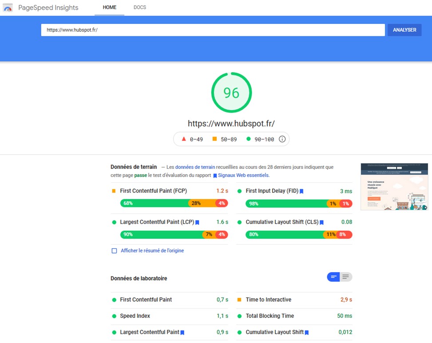Click the lab Cumulative Layout Shift 0,012 value
This screenshot has width=432, height=343.
pyautogui.click(x=345, y=332)
